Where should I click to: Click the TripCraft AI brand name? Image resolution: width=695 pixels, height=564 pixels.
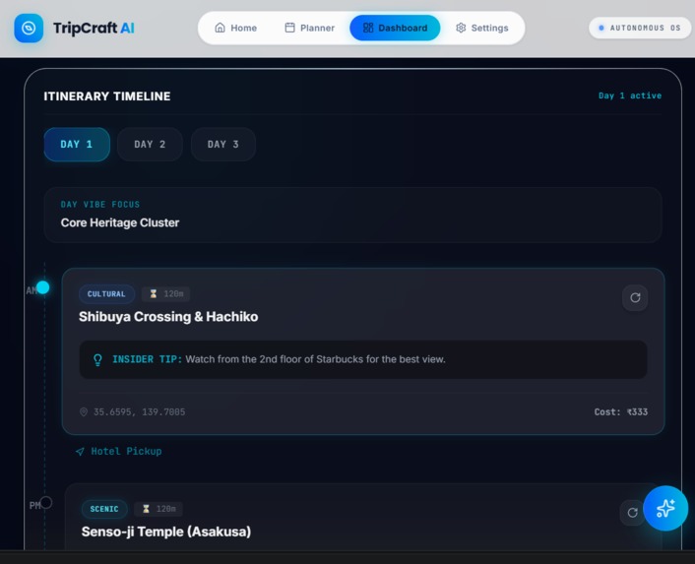(x=94, y=28)
